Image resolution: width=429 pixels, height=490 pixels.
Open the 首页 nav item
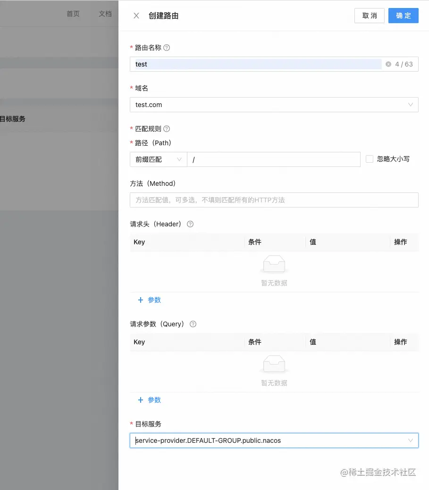[x=73, y=14]
